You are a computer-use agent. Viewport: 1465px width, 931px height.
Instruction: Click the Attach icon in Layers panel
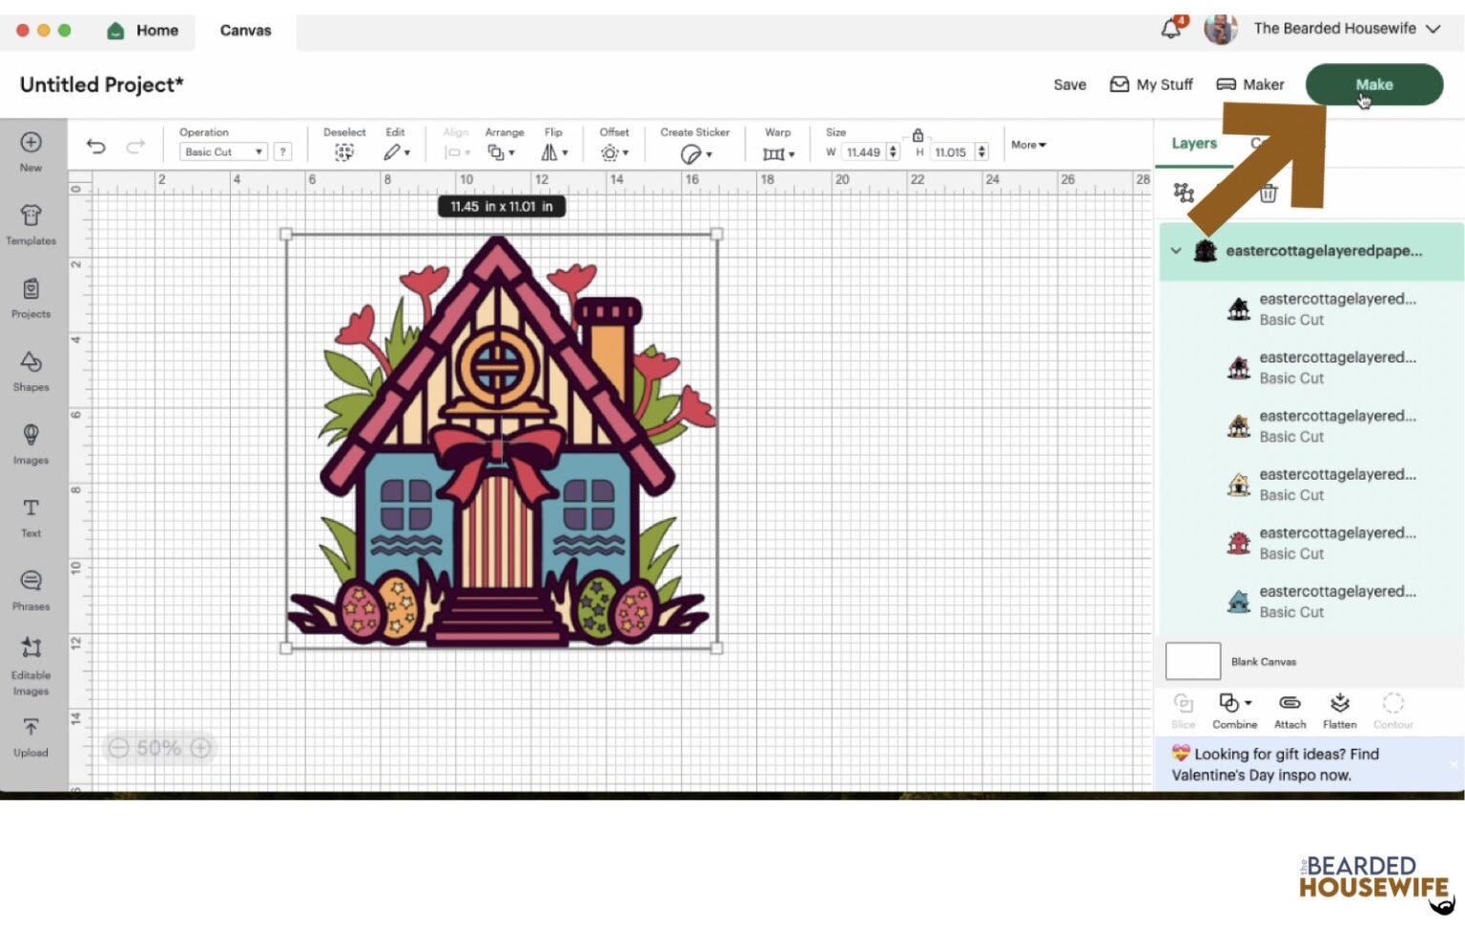[1290, 710]
